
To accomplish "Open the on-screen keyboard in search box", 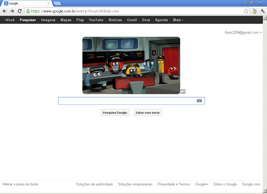I will pyautogui.click(x=199, y=101).
